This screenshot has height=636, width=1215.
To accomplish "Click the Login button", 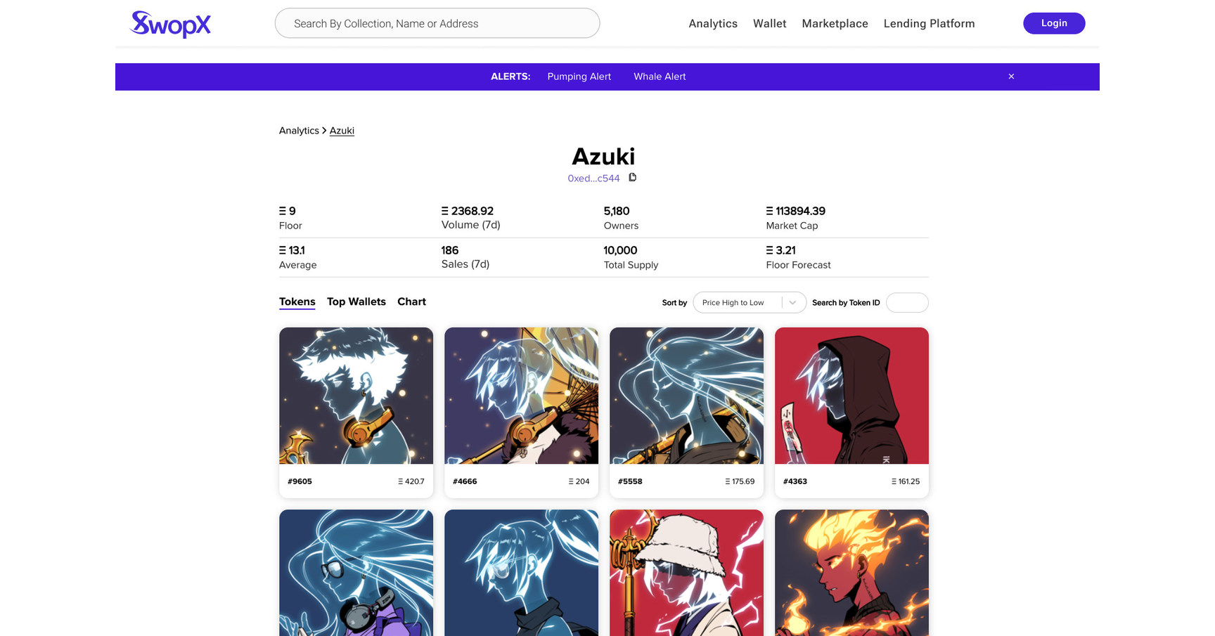I will pos(1054,23).
